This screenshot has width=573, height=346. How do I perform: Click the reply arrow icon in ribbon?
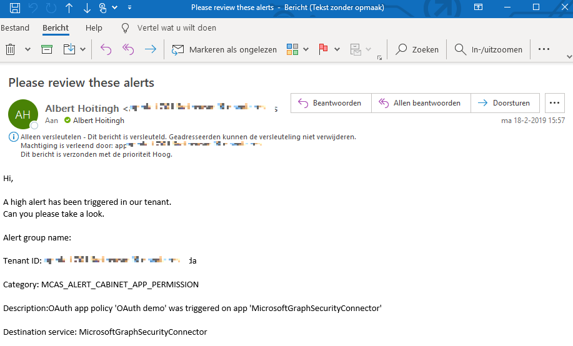(x=106, y=49)
